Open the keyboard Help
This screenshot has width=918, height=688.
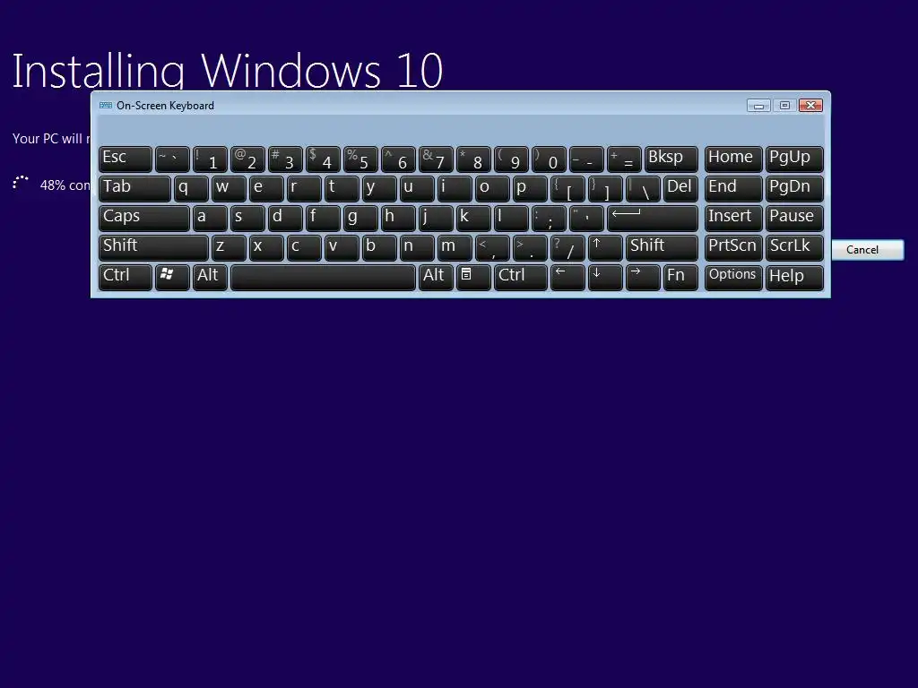(x=794, y=277)
